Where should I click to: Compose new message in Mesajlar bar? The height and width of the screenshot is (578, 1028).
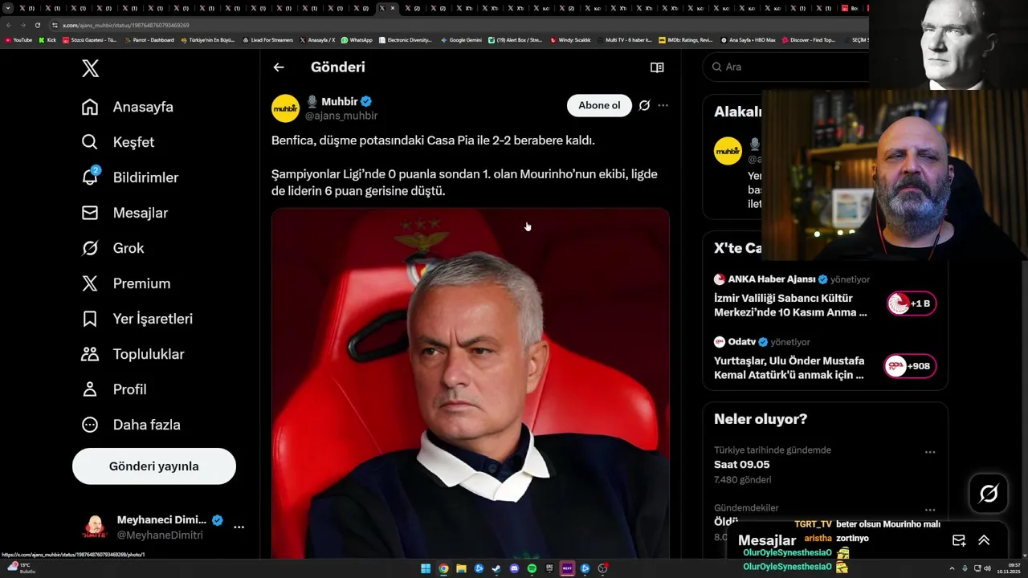coord(958,540)
